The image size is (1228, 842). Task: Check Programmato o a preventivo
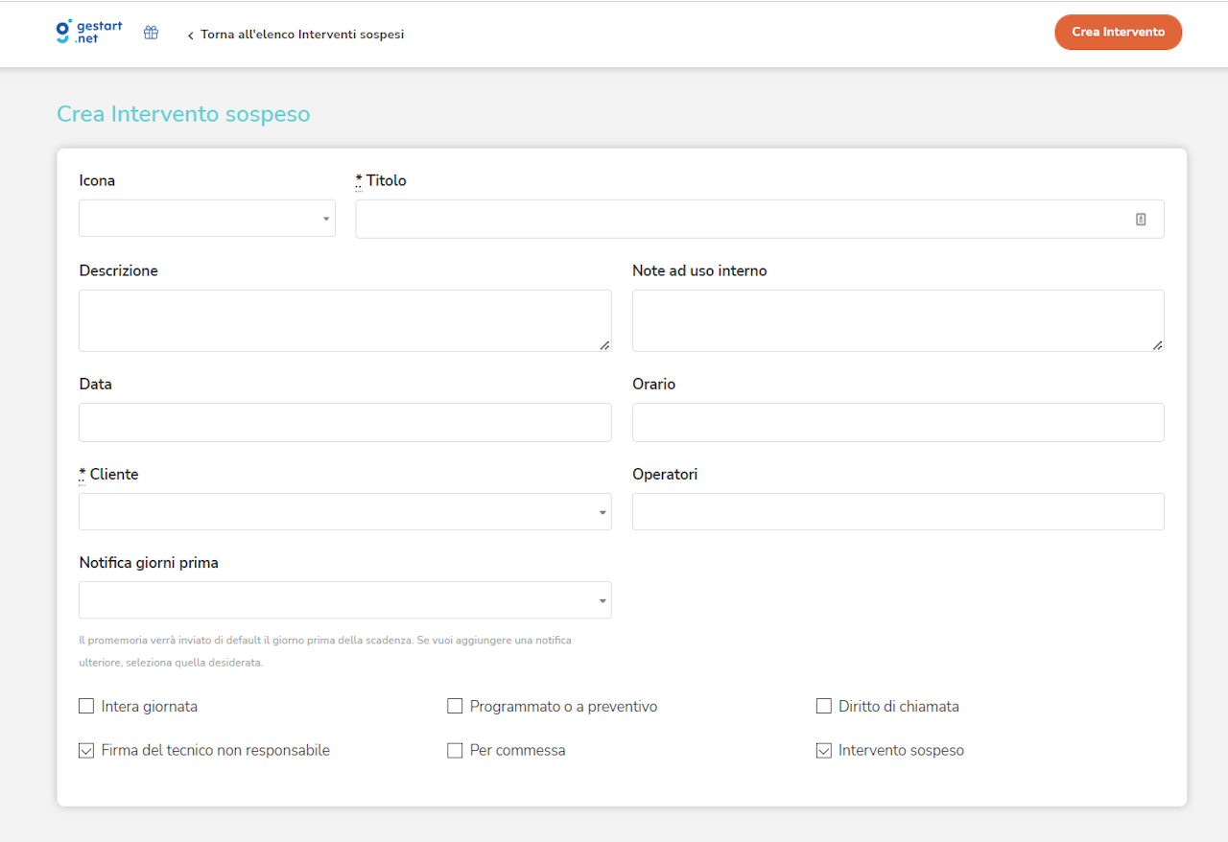pyautogui.click(x=455, y=707)
